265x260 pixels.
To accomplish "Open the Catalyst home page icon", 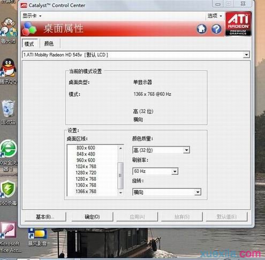I will (x=202, y=29).
